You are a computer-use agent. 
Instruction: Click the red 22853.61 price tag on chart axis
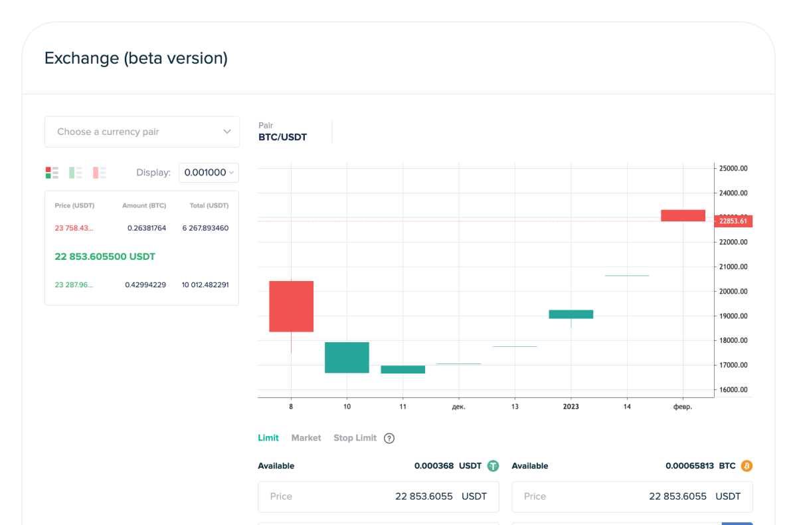(x=733, y=221)
